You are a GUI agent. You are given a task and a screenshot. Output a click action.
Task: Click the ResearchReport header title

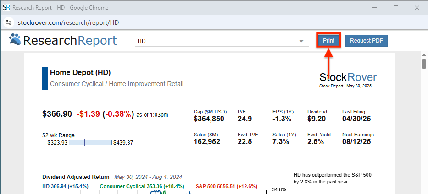click(x=70, y=41)
